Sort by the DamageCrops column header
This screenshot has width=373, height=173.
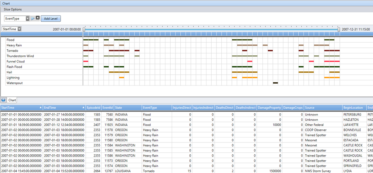pos(293,108)
